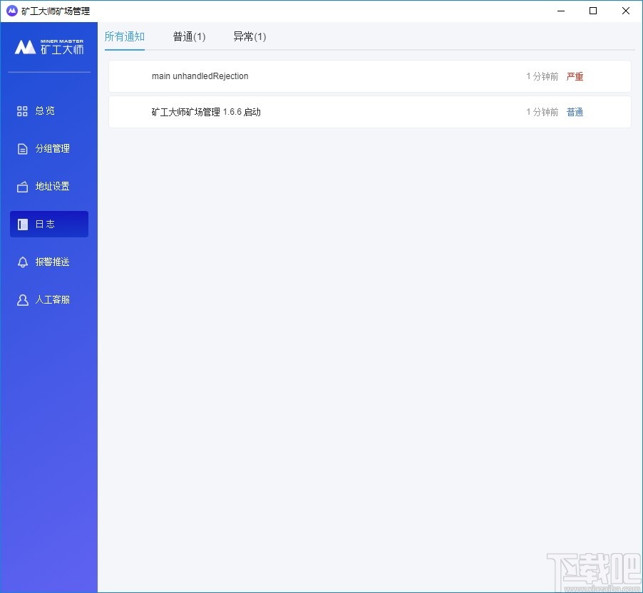Click the 人工客服 sidebar text label

point(52,299)
